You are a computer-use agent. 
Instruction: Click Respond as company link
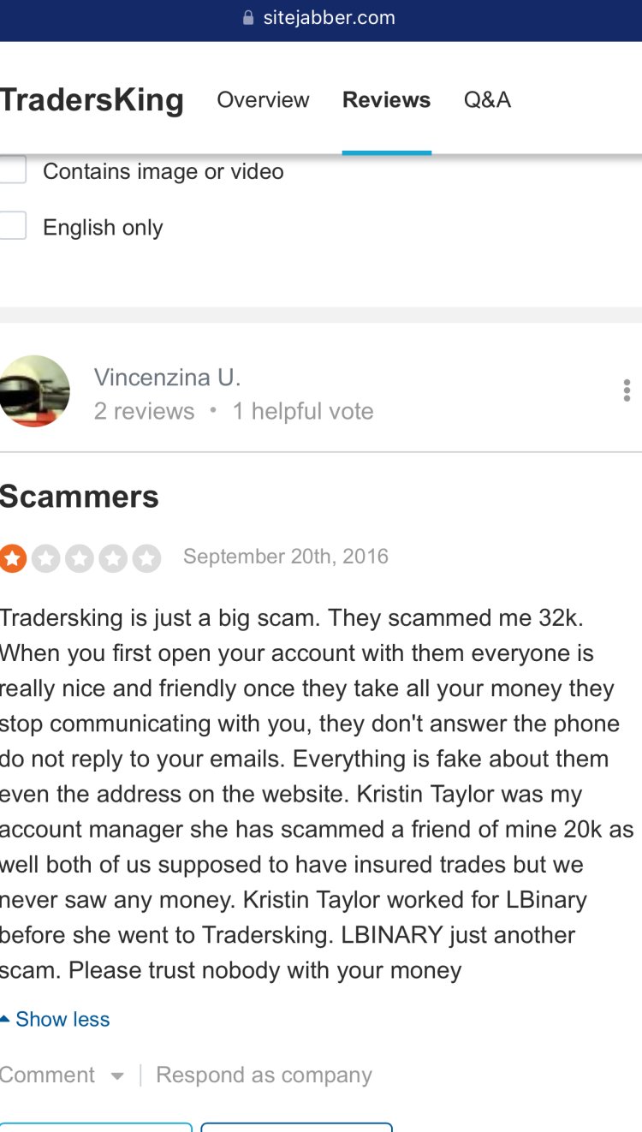(264, 1075)
